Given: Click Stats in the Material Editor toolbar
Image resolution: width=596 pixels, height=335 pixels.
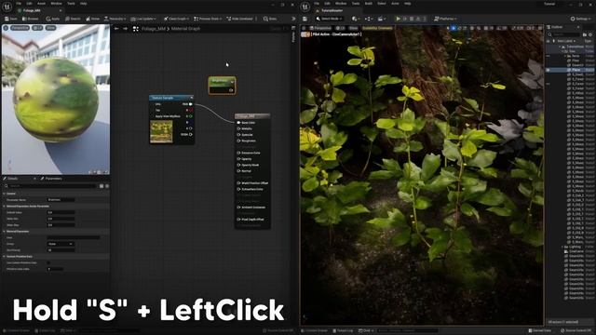Looking at the screenshot, I should tap(270, 19).
